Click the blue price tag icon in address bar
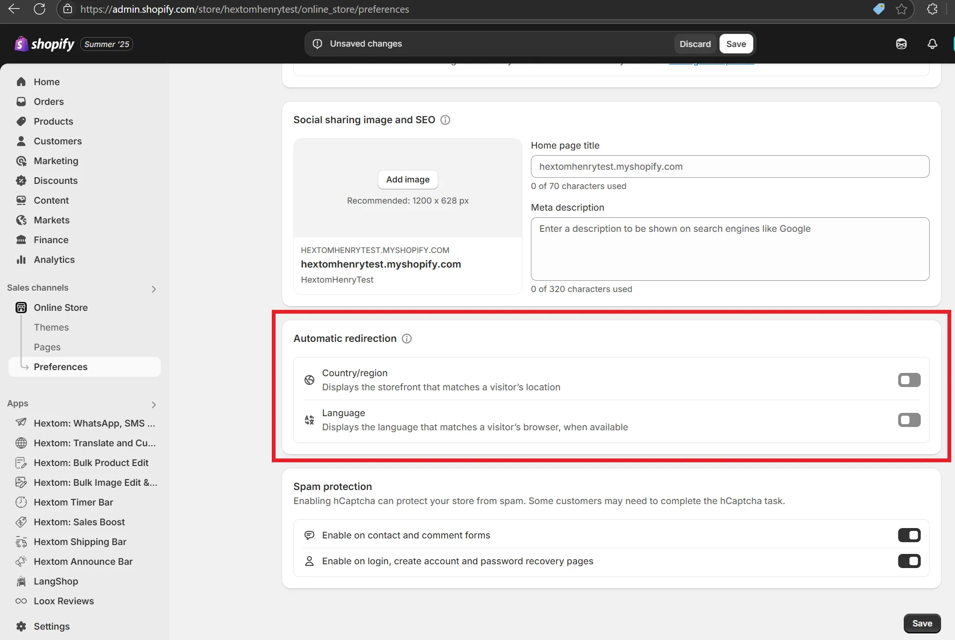955x640 pixels. tap(879, 9)
